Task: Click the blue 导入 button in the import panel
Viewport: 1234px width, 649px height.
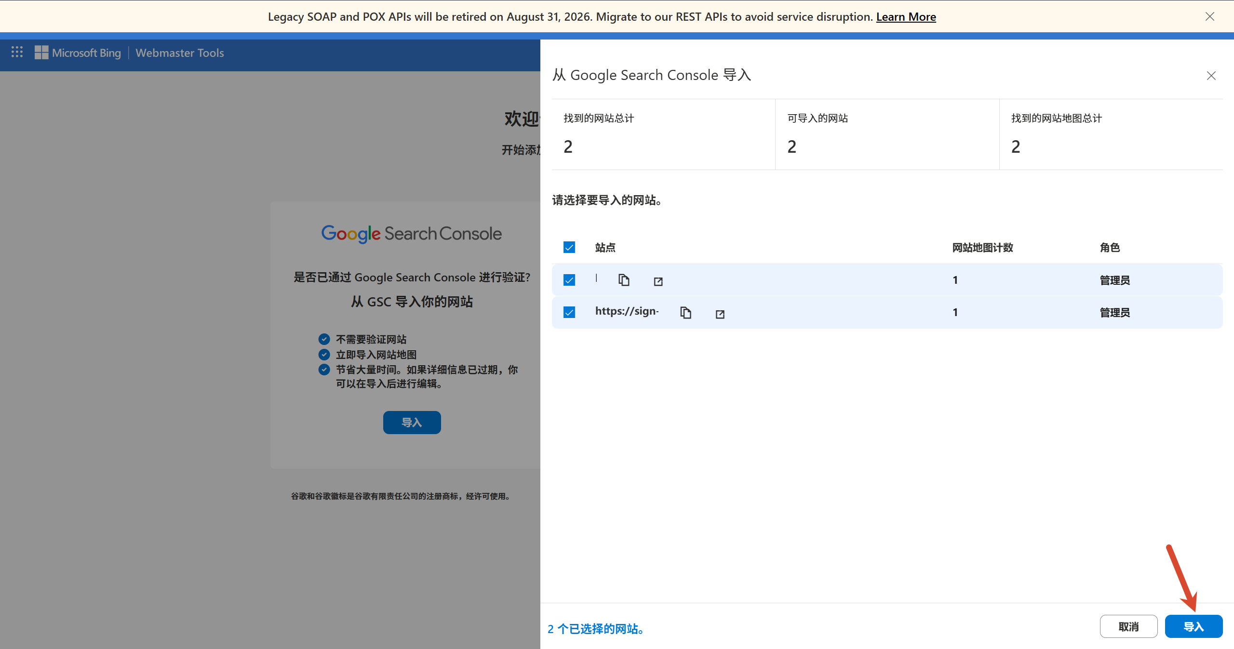Action: tap(1194, 626)
